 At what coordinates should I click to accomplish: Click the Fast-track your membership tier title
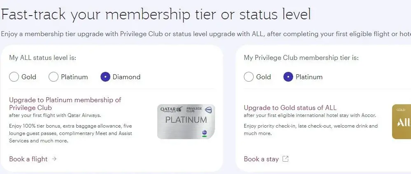click(156, 15)
